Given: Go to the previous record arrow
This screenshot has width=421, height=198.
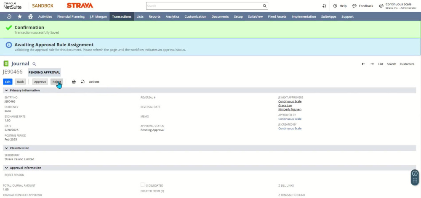Looking at the screenshot, I should tap(363, 64).
